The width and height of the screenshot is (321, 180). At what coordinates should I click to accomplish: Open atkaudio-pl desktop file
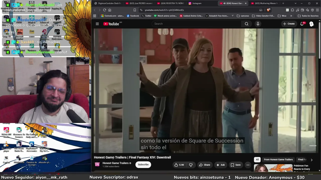point(44,159)
